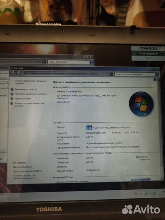Click shield icon beside Настройка удаленного доступа

tap(12, 94)
